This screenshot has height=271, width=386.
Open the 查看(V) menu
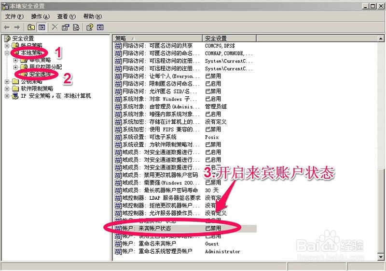tap(67, 16)
